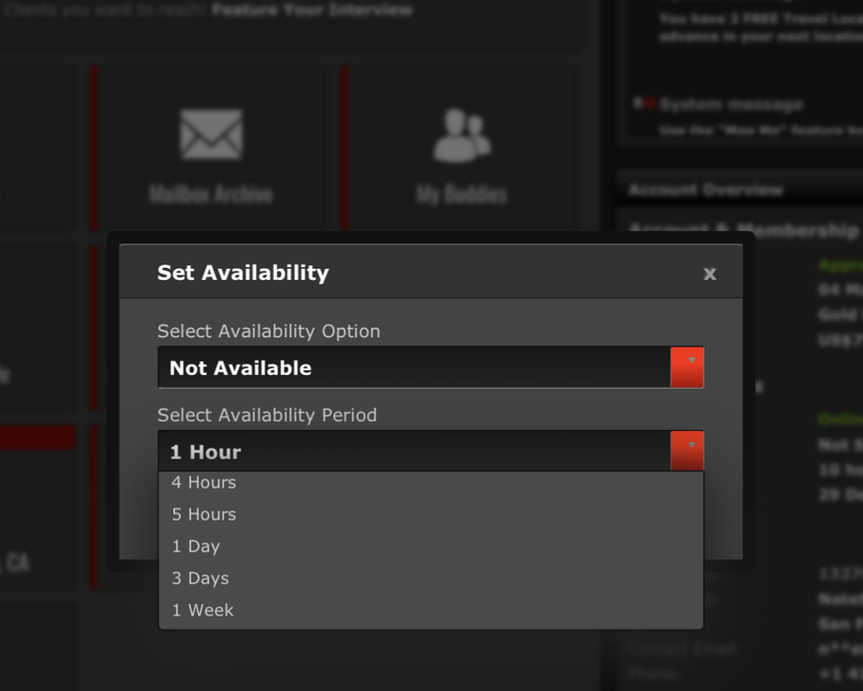Click the Mailbox Archive label text

tap(211, 194)
